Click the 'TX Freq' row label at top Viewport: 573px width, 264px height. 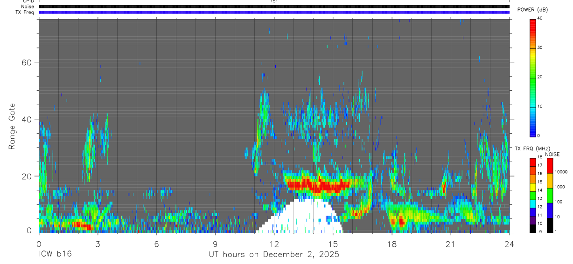tap(25, 12)
